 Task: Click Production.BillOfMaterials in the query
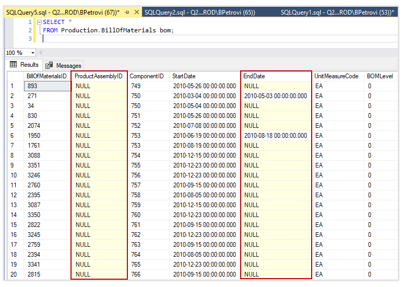(x=108, y=30)
